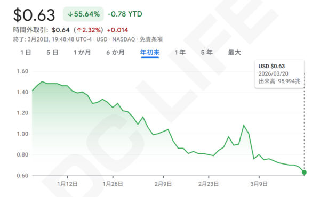This screenshot has height=197, width=320.
Task: Switch to the 5日 range tab
Action: [x=52, y=52]
